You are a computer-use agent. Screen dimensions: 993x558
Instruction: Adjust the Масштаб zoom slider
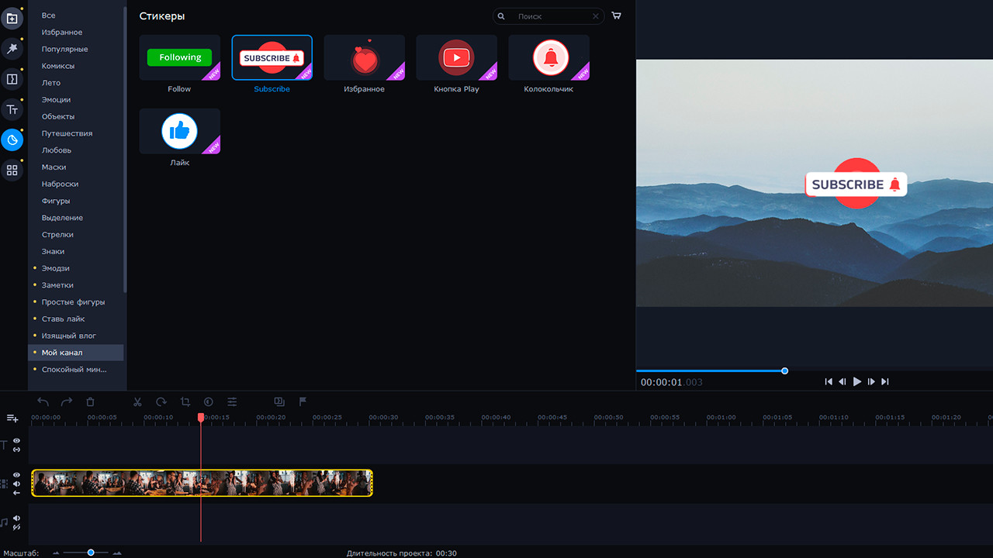(x=91, y=553)
